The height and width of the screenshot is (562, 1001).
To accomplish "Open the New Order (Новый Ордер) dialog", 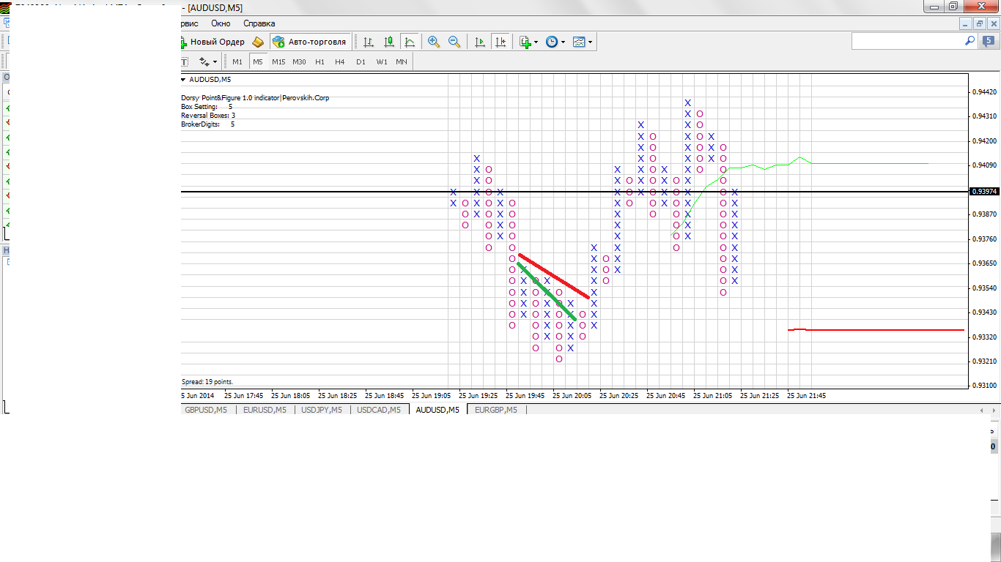I will point(212,42).
